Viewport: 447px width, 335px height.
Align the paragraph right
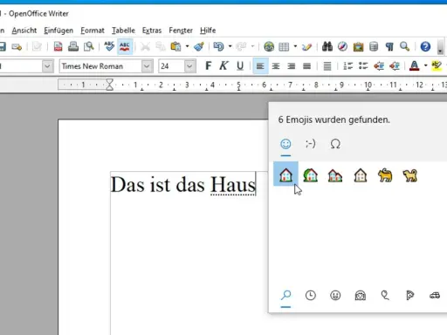(291, 66)
